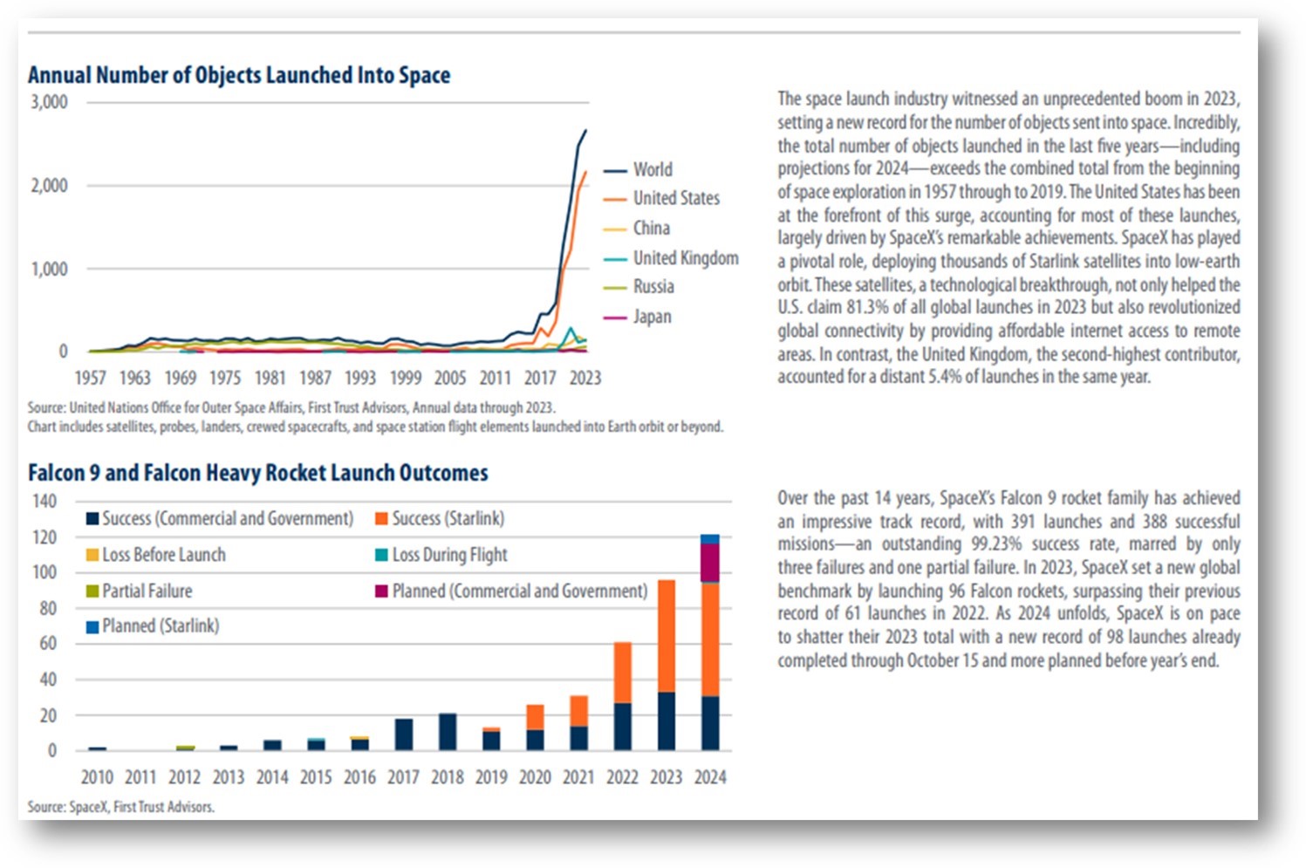Click the 2005 x-axis label
1306x868 pixels.
(x=450, y=378)
